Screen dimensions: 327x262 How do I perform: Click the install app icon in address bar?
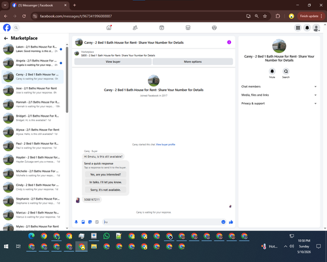click(249, 16)
